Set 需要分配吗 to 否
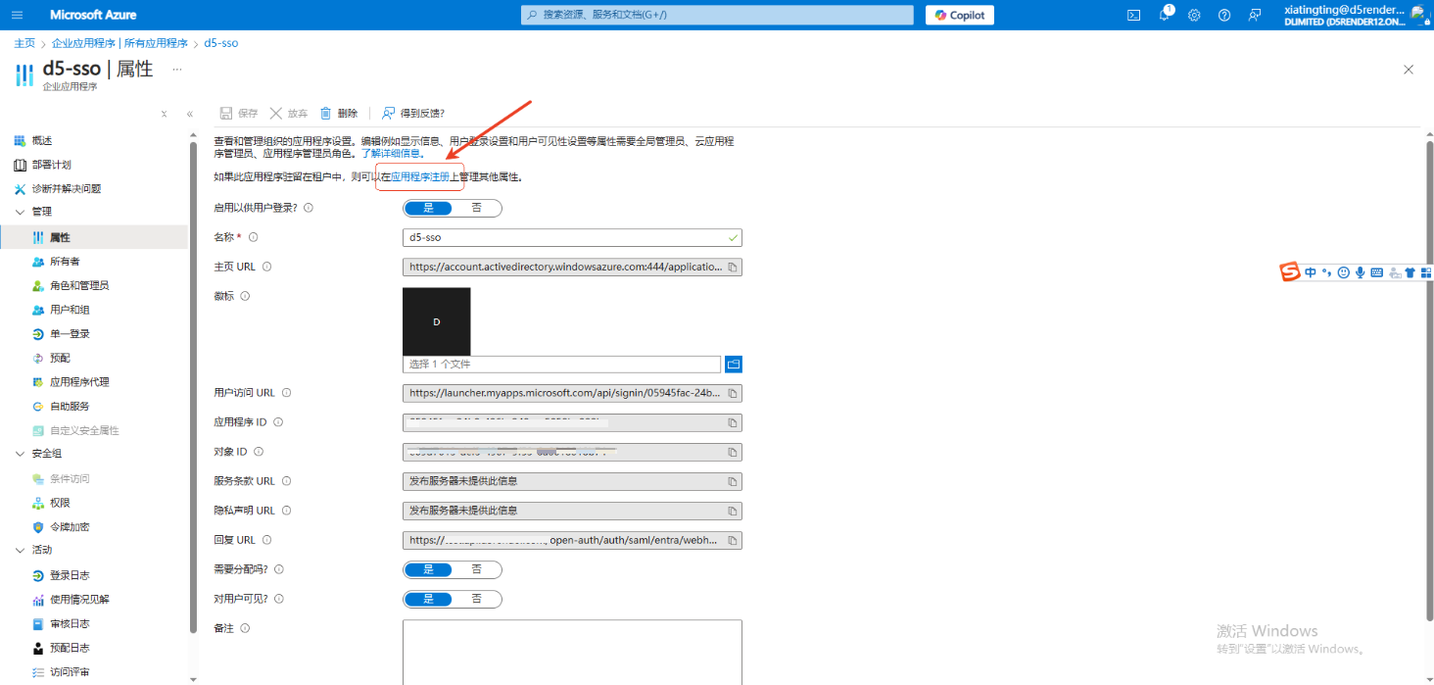 [x=477, y=569]
